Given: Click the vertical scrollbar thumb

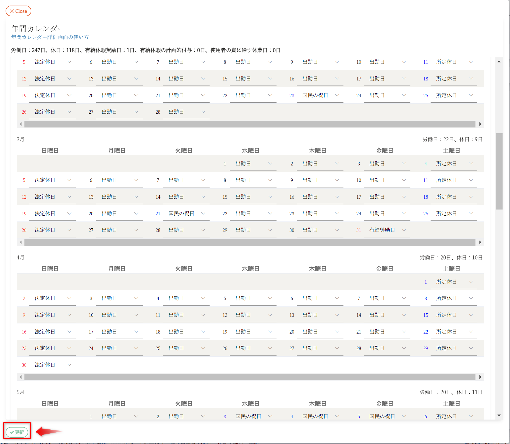Looking at the screenshot, I should point(499,171).
